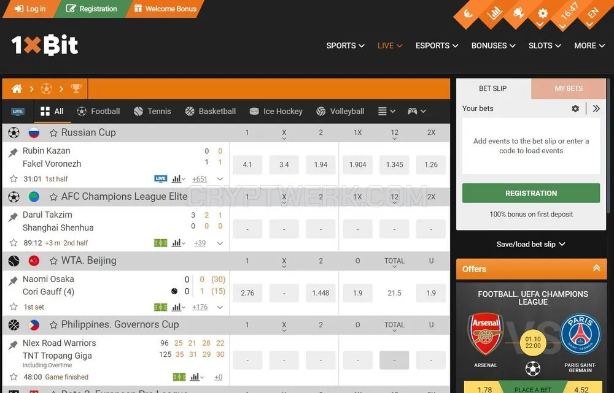The width and height of the screenshot is (614, 393).
Task: Open the ESPORTS dropdown menu
Action: 437,46
